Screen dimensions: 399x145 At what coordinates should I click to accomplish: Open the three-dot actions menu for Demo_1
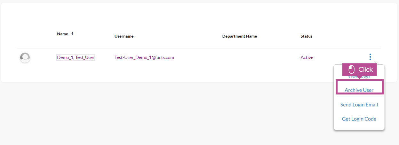[370, 57]
